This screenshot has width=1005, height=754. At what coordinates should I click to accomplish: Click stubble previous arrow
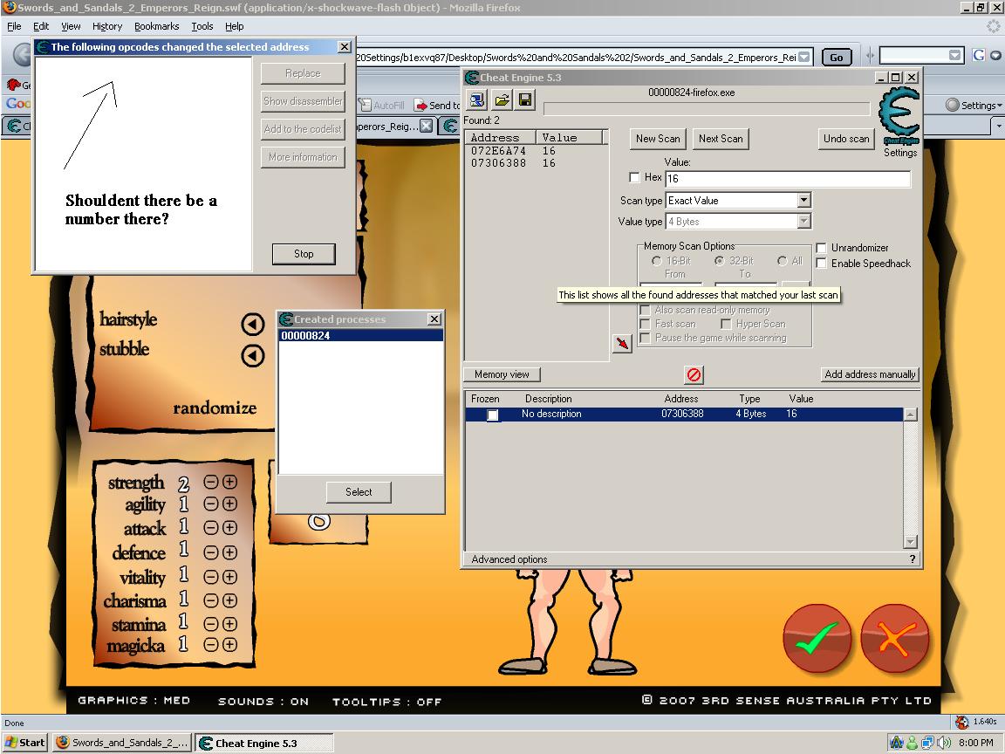(252, 355)
